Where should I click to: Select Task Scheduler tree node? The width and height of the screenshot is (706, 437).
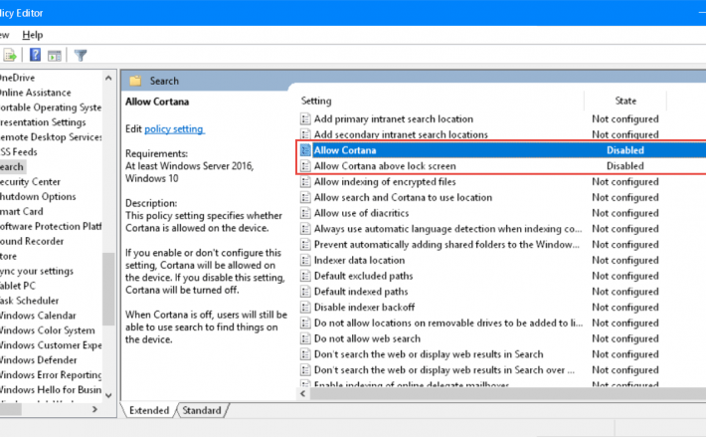[29, 301]
